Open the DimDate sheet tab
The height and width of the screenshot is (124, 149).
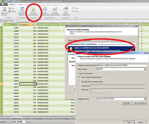(x=27, y=118)
